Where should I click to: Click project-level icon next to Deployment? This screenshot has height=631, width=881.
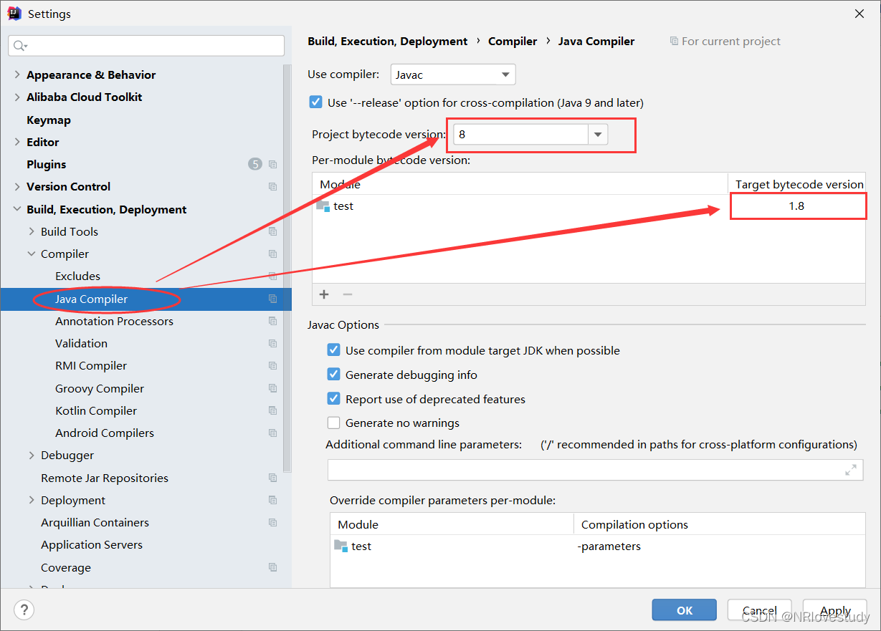click(272, 500)
